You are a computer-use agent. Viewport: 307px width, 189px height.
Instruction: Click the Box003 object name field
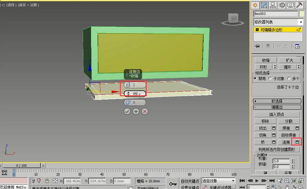pos(276,14)
